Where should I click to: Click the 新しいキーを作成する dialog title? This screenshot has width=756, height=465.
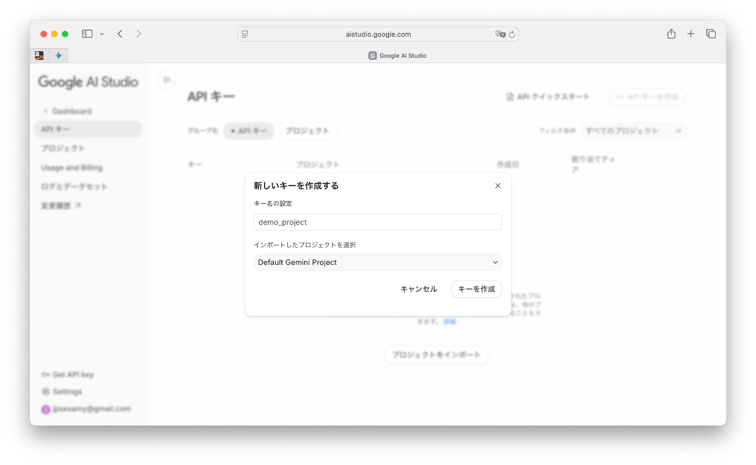(296, 186)
